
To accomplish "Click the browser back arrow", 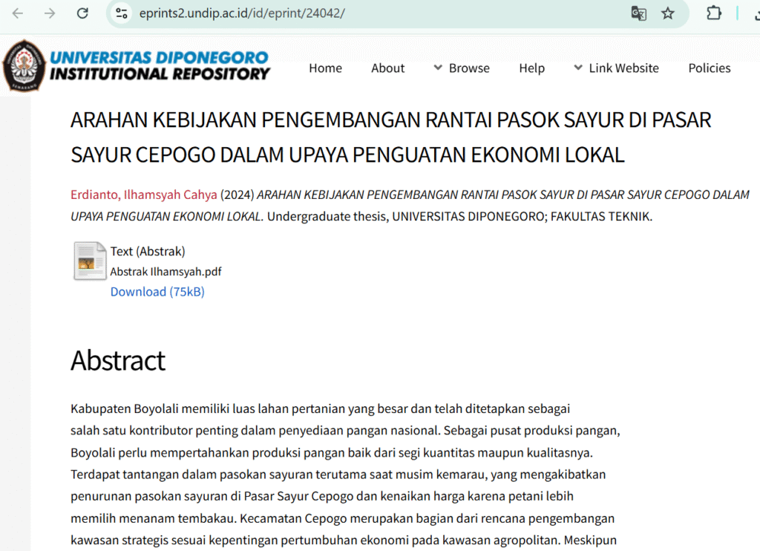I will [18, 13].
